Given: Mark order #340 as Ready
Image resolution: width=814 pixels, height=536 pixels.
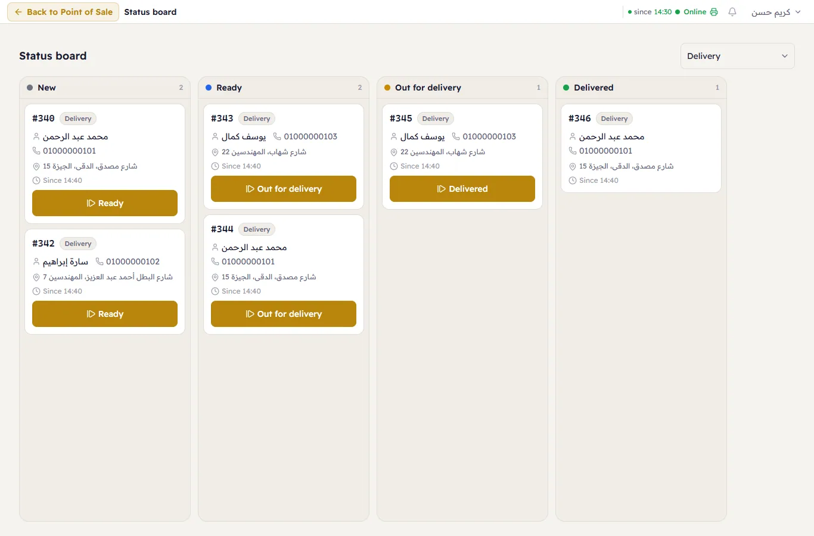Looking at the screenshot, I should point(105,203).
